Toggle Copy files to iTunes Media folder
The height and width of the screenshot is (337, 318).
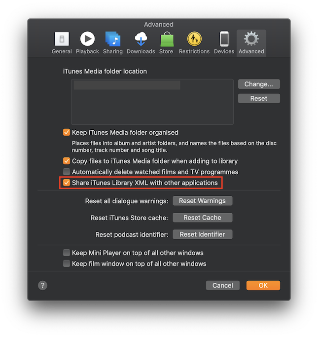coord(67,161)
